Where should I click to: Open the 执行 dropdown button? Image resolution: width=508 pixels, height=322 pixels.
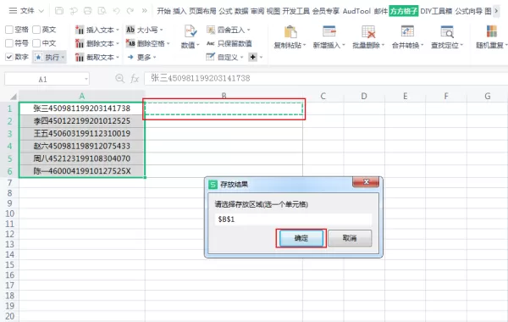(49, 57)
